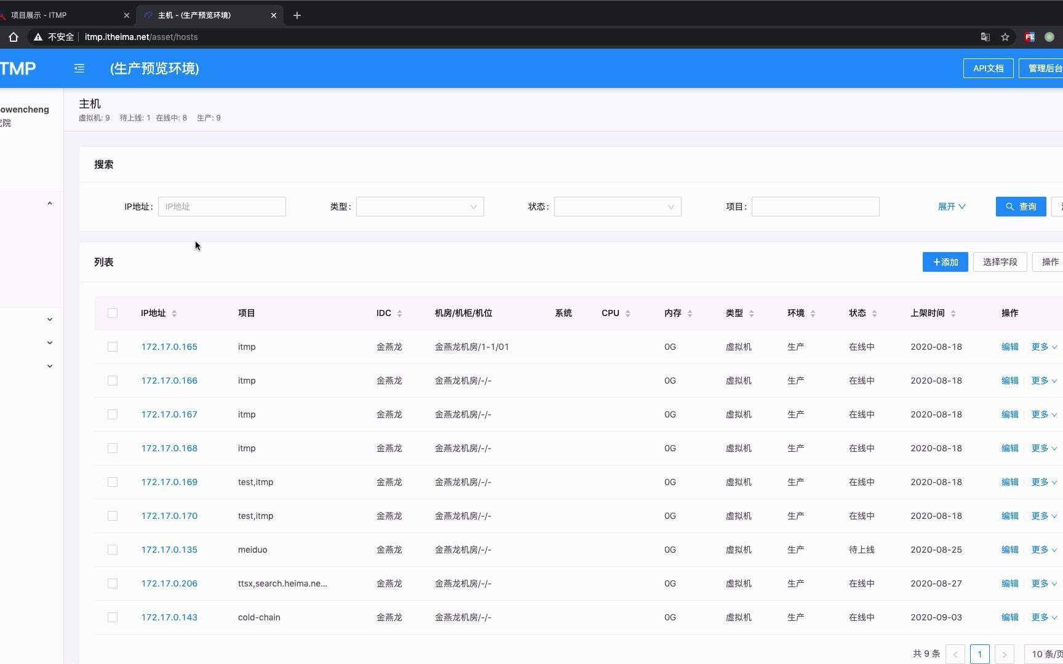The width and height of the screenshot is (1063, 664).
Task: Sort by IP地址 column arrows
Action: click(x=174, y=314)
